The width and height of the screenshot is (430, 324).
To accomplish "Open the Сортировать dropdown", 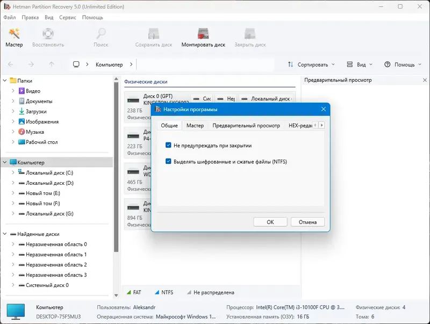I will click(x=312, y=64).
